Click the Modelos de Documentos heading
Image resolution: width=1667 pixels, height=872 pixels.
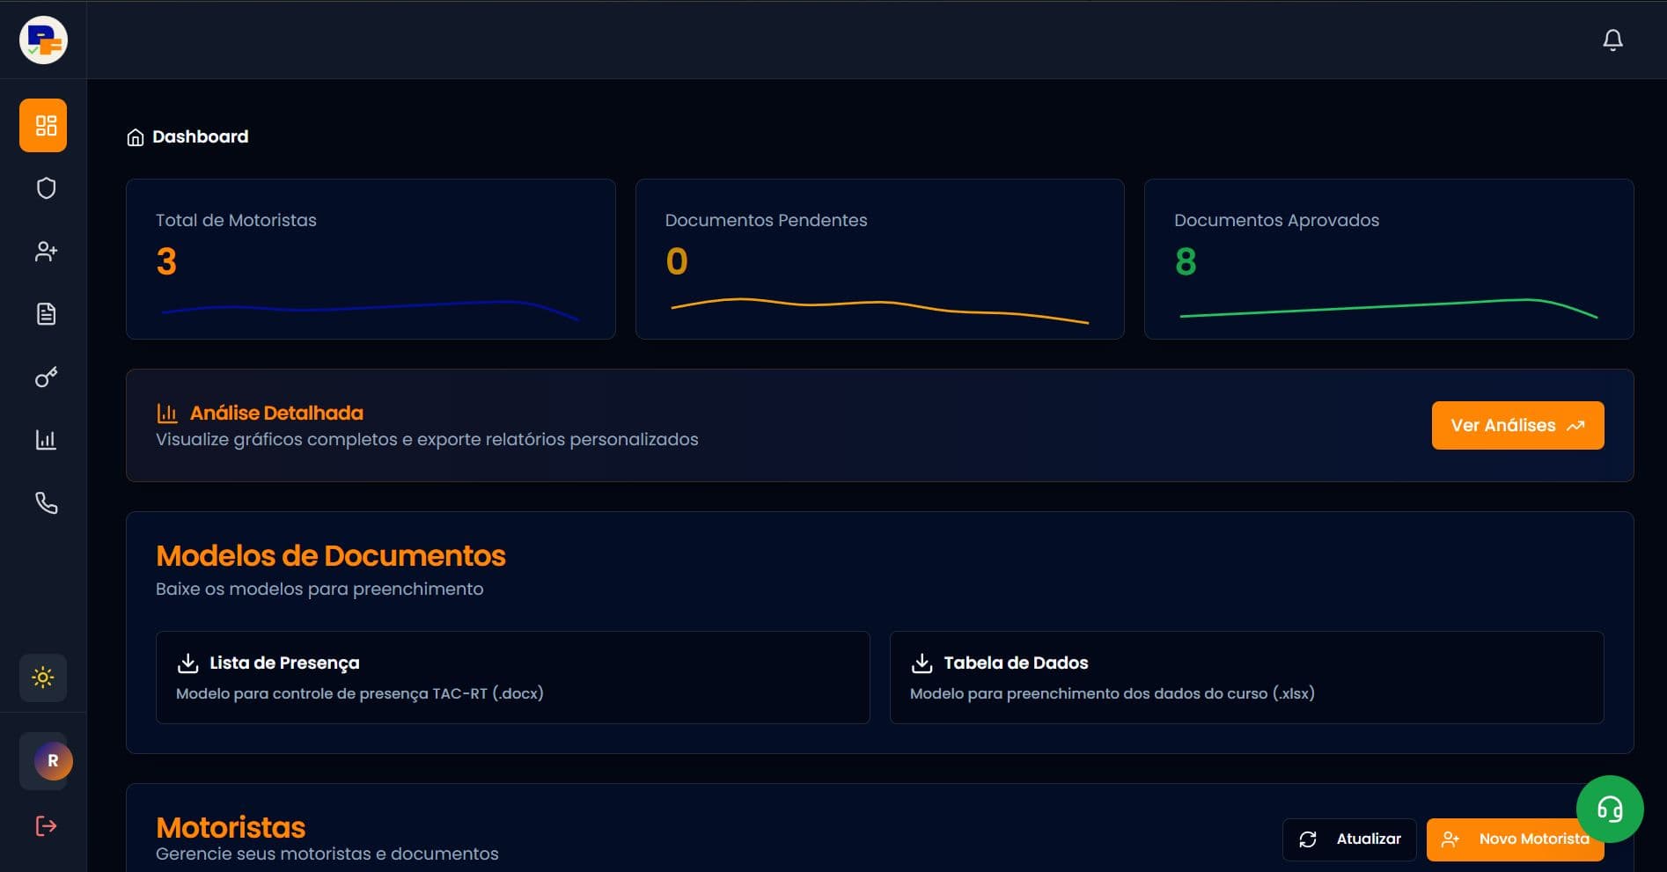(x=331, y=556)
